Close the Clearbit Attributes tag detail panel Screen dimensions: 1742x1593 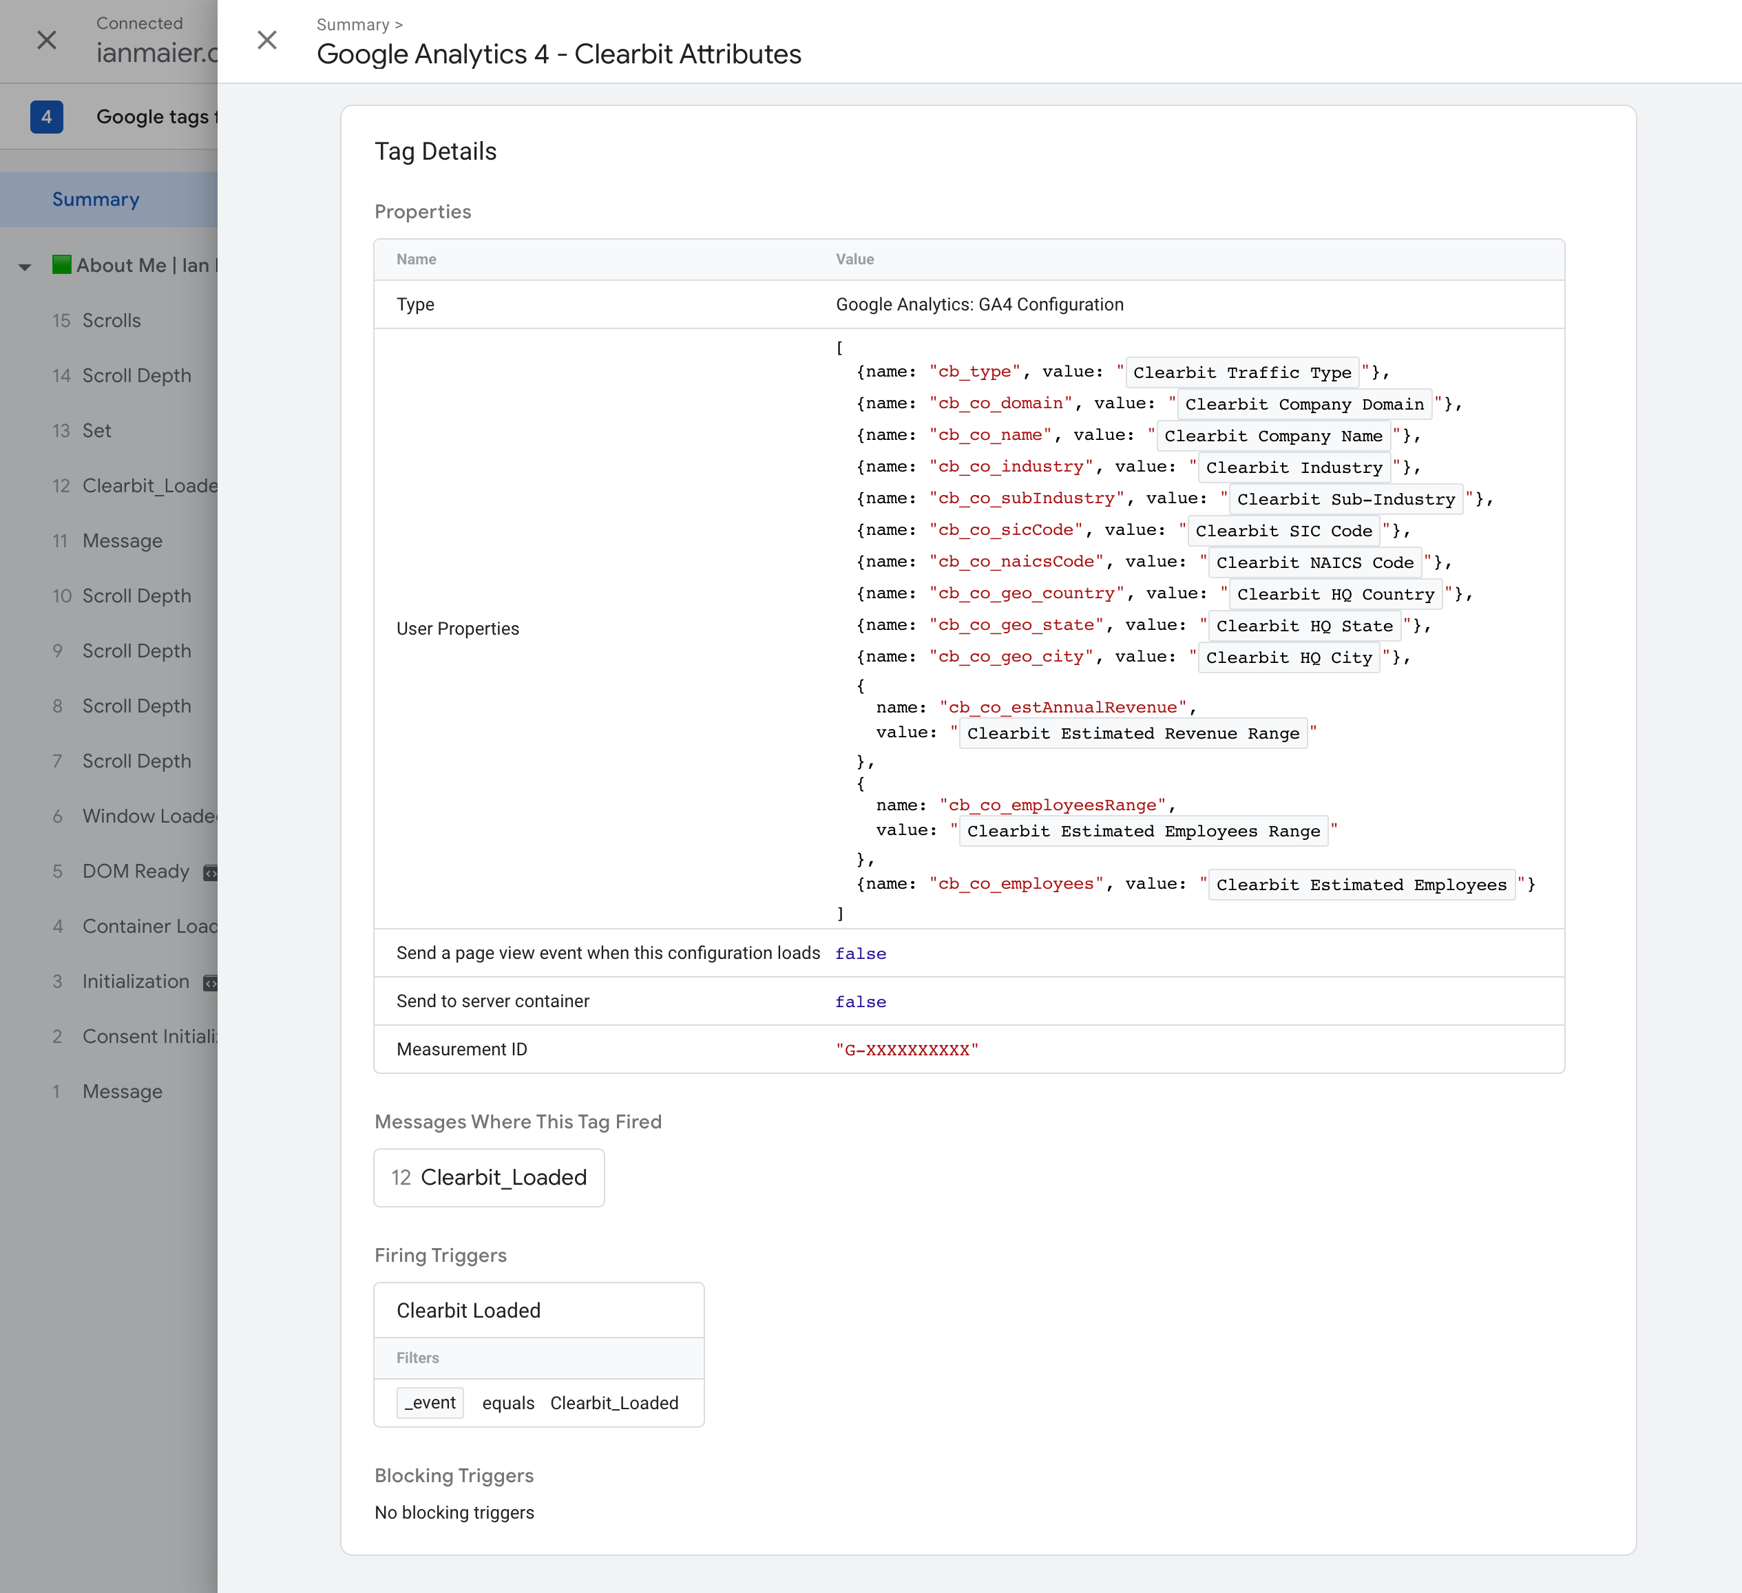[267, 40]
